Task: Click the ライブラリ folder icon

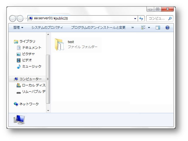Action: [16, 42]
